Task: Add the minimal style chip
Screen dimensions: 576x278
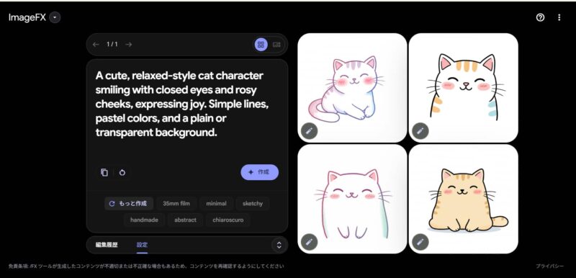Action: [x=217, y=203]
